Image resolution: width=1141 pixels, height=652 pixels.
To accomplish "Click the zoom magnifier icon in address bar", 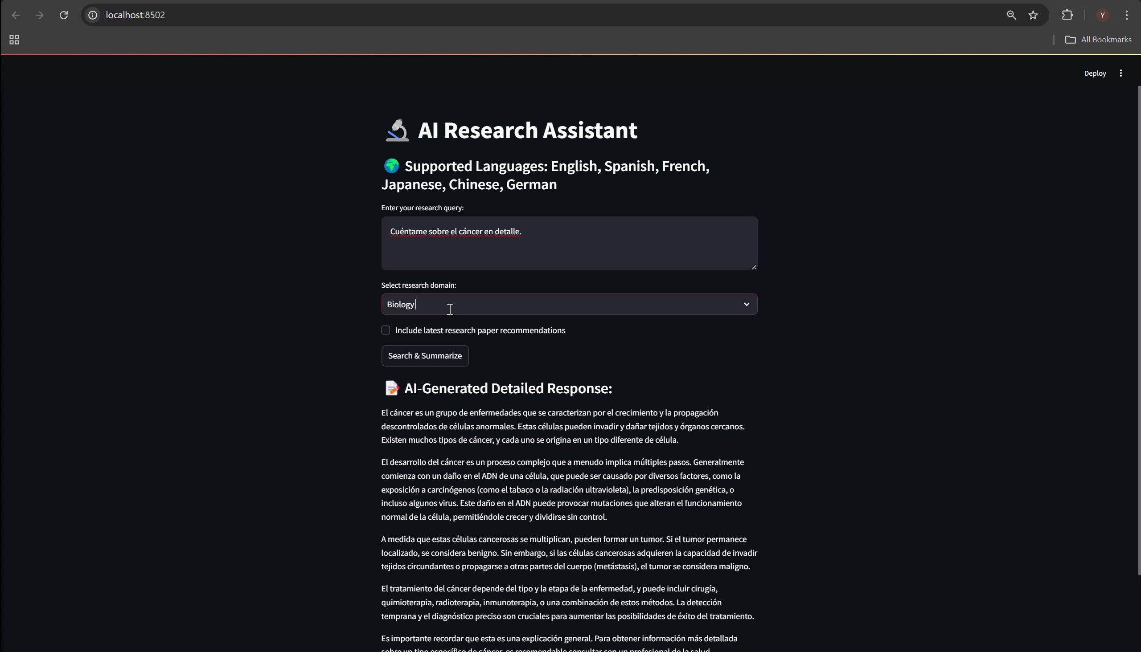I will [x=1011, y=15].
